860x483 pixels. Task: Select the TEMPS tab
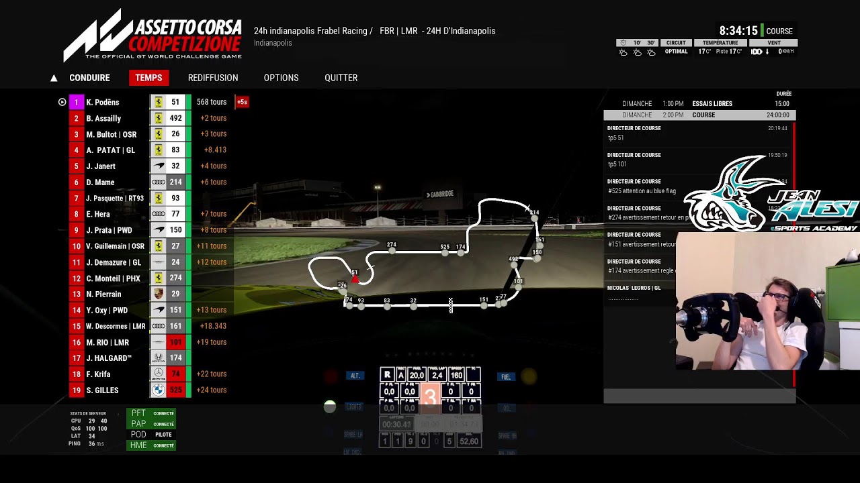click(x=148, y=78)
